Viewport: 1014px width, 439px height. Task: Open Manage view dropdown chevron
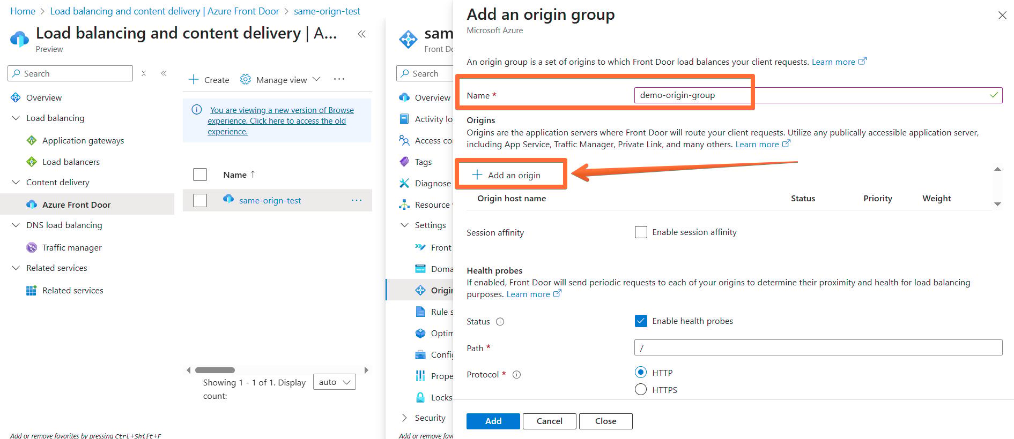tap(316, 79)
